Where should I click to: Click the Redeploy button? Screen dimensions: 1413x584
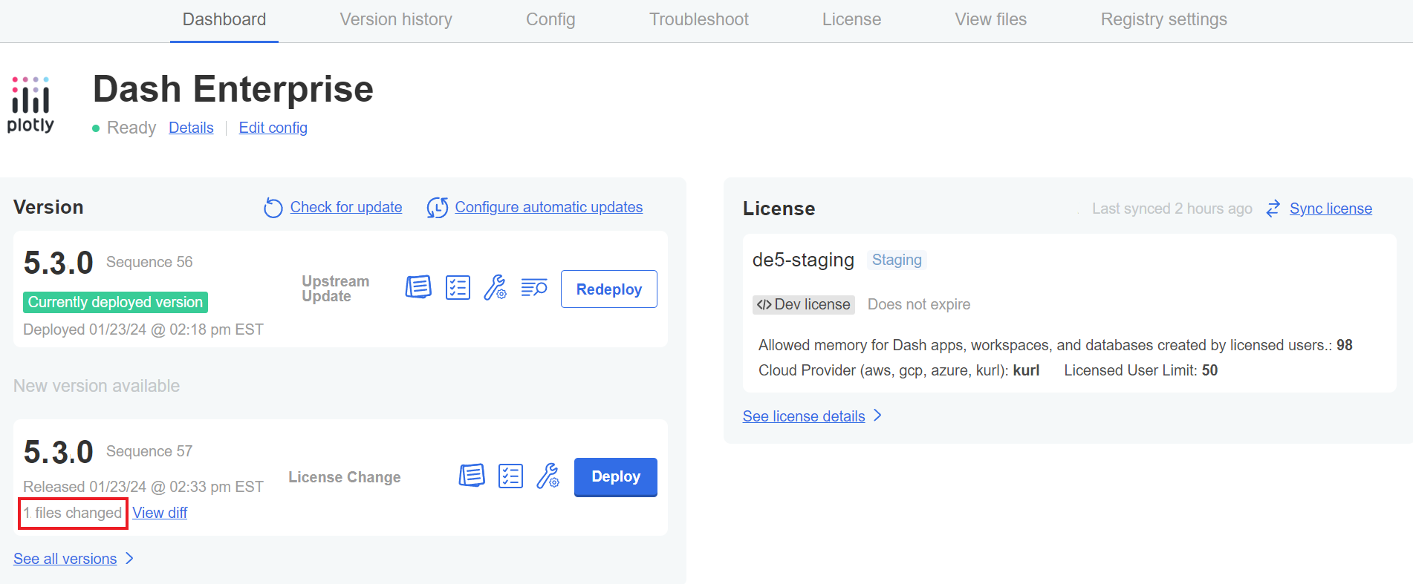pyautogui.click(x=608, y=289)
